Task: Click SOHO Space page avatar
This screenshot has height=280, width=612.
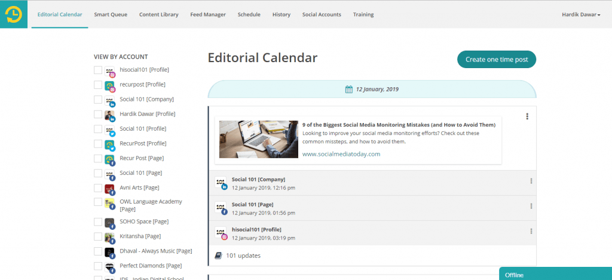Action: (110, 223)
